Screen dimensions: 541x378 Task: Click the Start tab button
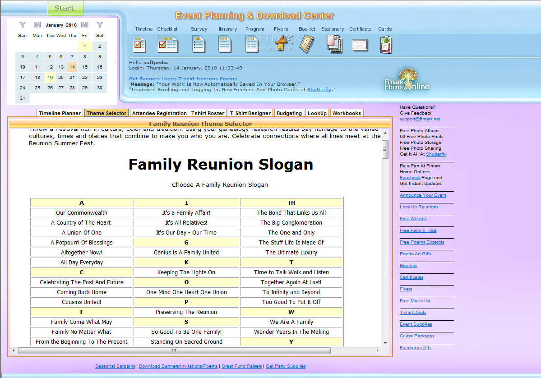tap(65, 8)
